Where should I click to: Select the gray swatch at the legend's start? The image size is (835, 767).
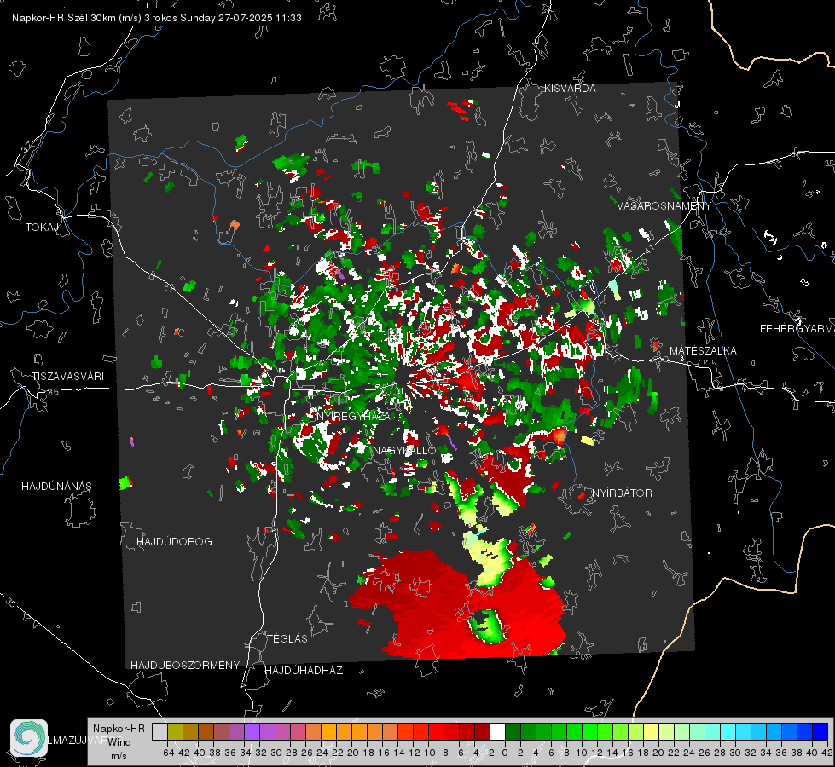pos(159,731)
